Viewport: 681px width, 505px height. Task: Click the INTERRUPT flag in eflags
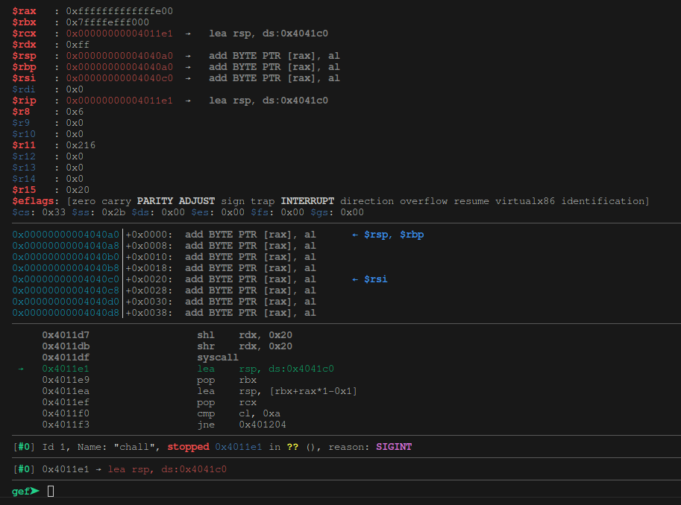click(x=307, y=201)
